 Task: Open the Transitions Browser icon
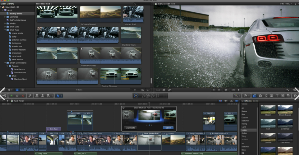(x=271, y=96)
